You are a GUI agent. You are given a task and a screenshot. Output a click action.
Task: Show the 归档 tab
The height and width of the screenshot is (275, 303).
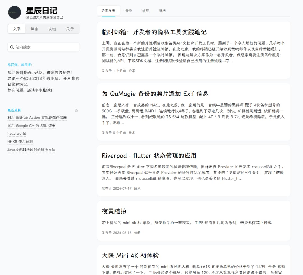tap(162, 11)
